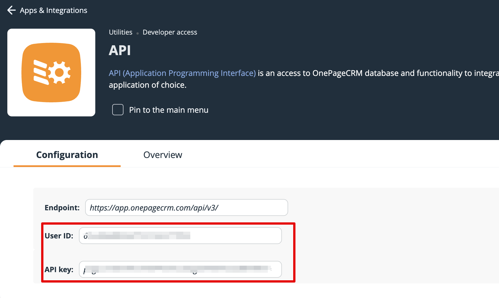The height and width of the screenshot is (298, 499).
Task: Click into the API key field
Action: pyautogui.click(x=180, y=269)
